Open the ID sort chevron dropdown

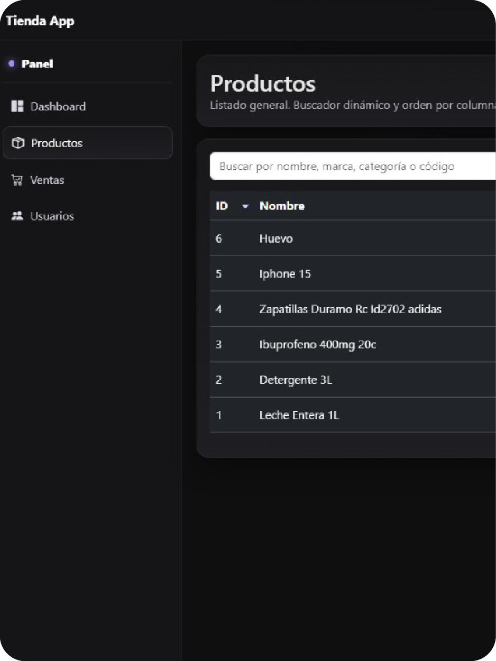tap(245, 206)
